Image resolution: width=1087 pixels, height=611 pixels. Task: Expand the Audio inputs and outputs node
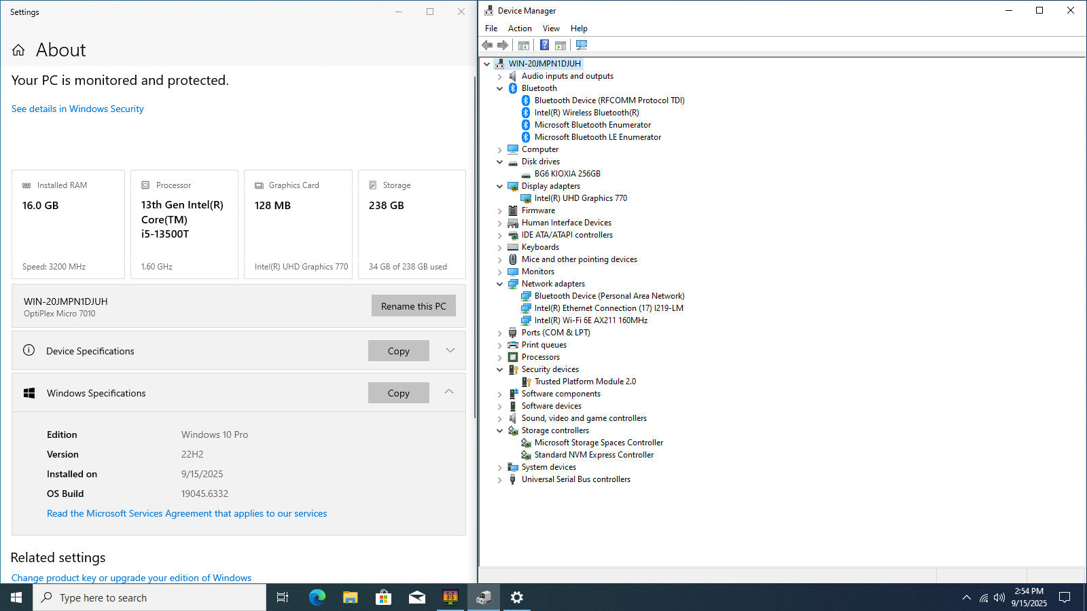[x=500, y=76]
